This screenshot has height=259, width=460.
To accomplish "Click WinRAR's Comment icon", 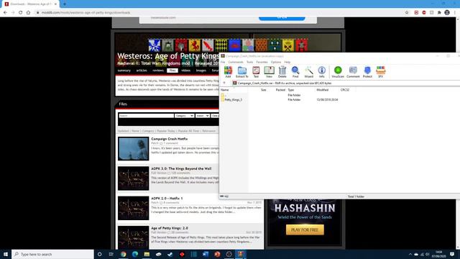I will [353, 72].
